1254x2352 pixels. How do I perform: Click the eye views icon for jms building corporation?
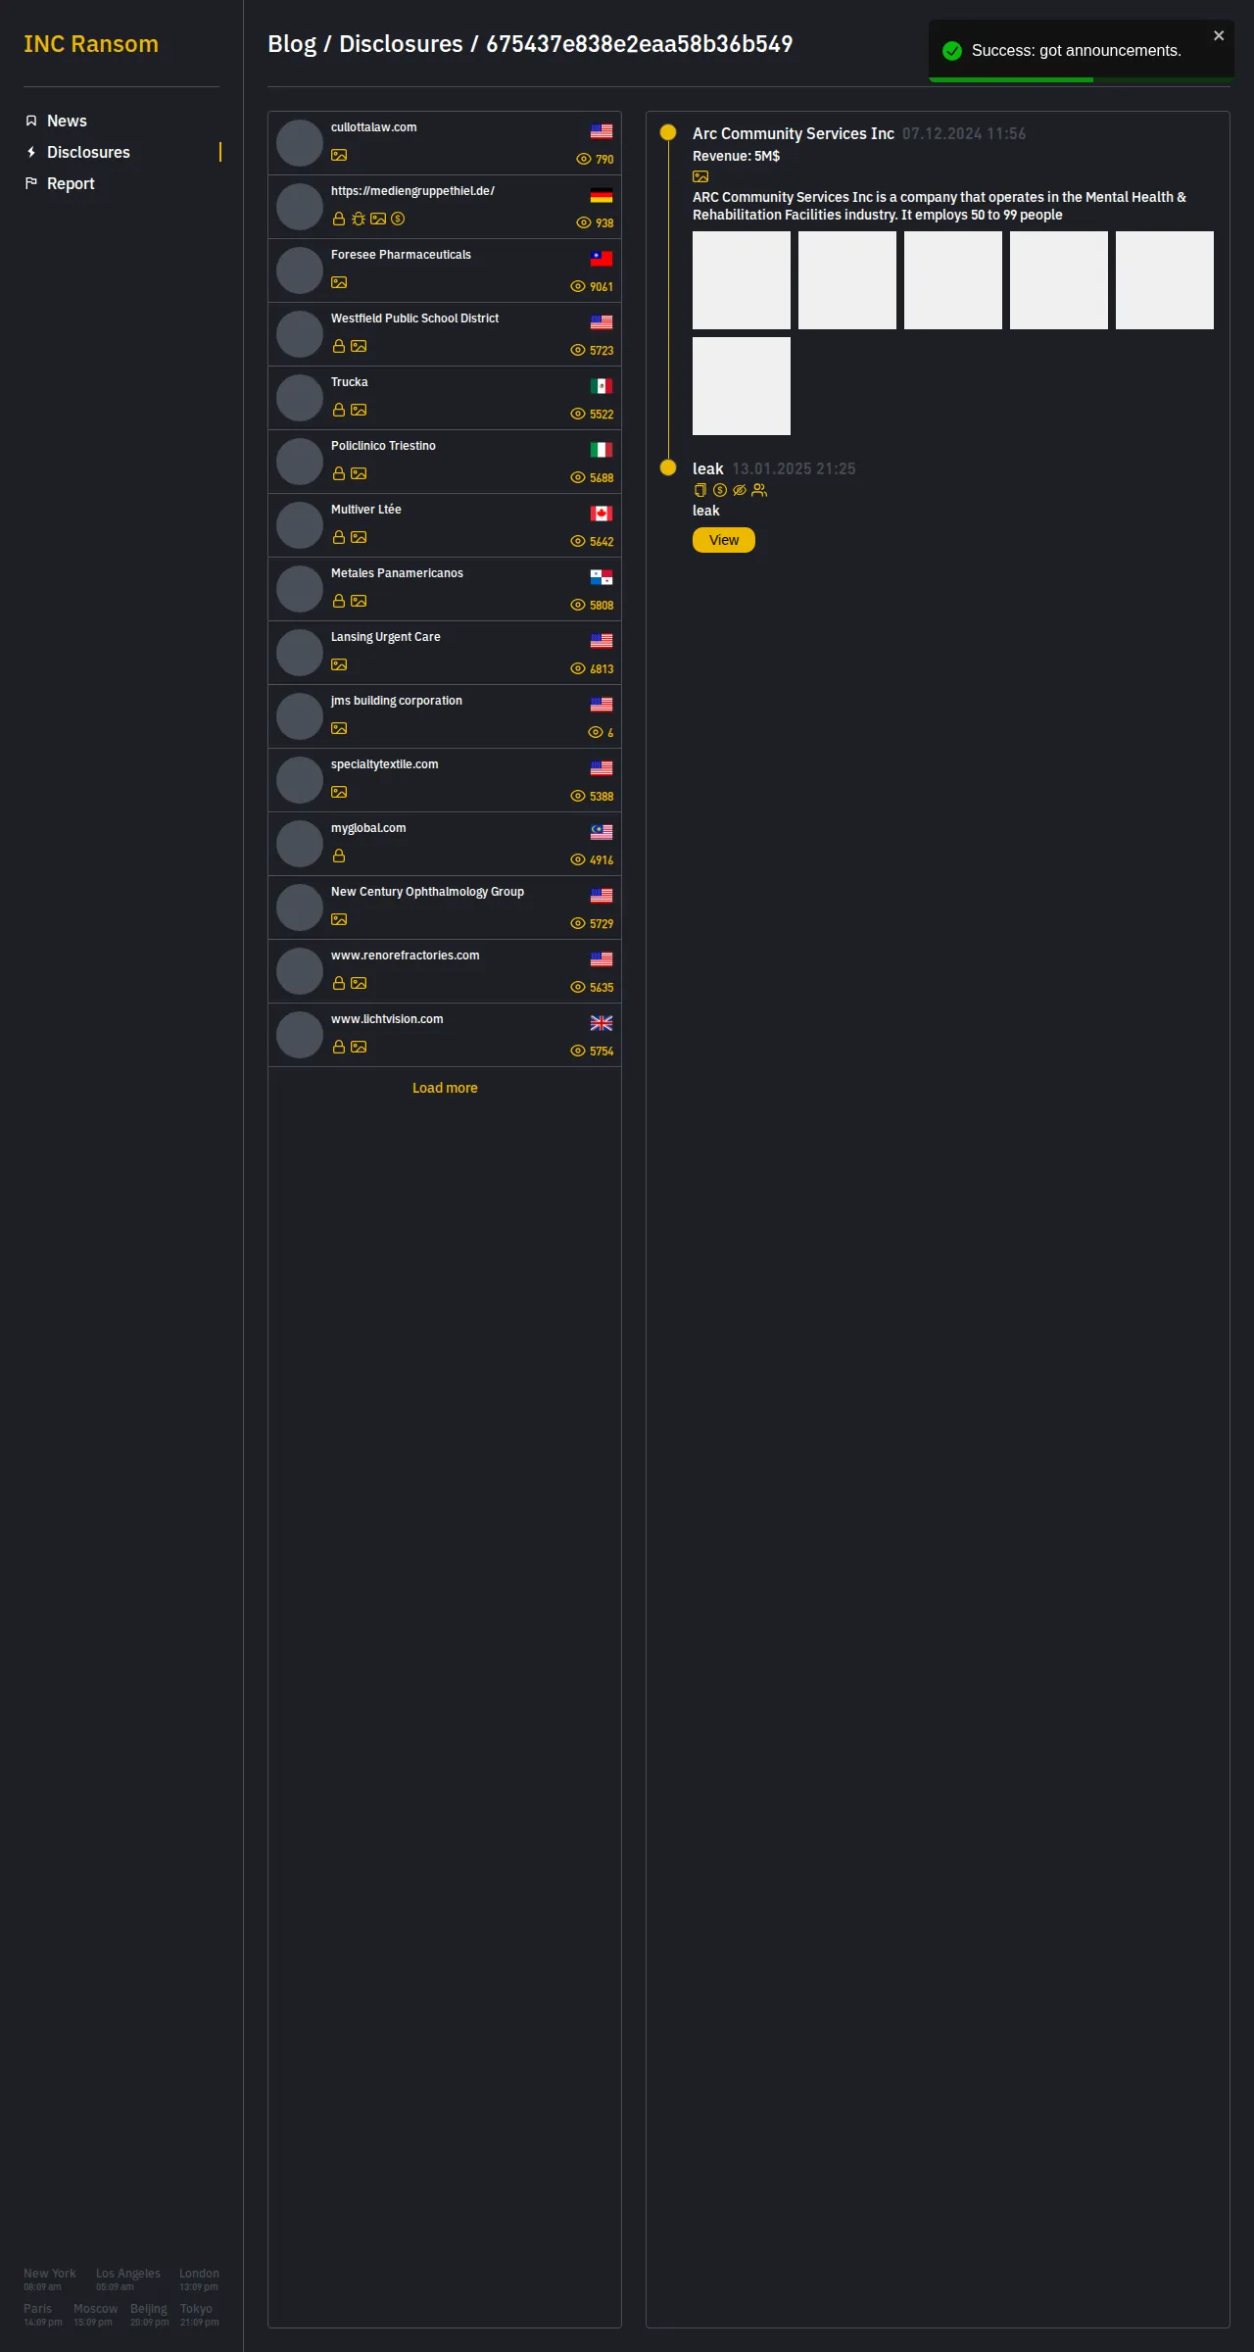pos(596,732)
